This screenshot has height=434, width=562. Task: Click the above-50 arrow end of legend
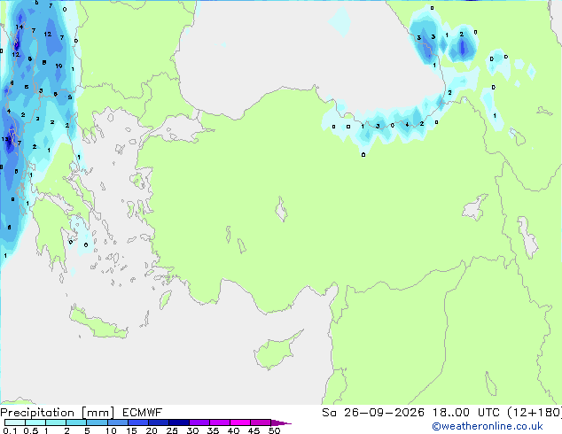tap(281, 422)
